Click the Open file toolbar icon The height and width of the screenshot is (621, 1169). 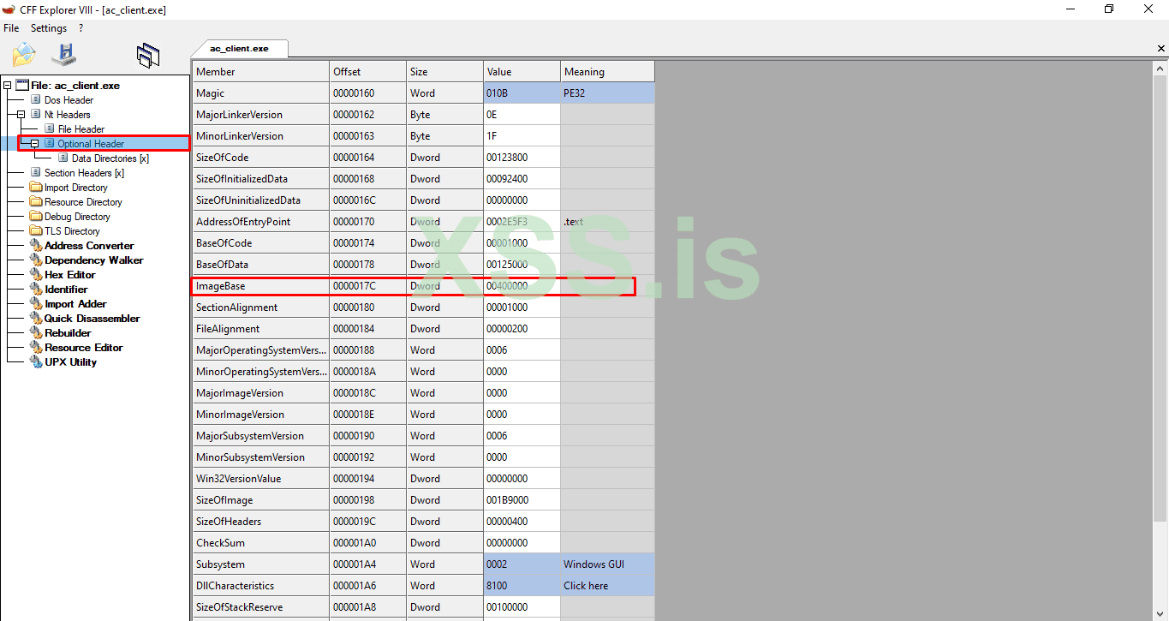pos(24,55)
